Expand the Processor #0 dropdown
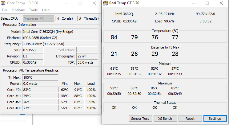Screen dimensions: 229x125 click(38, 19)
